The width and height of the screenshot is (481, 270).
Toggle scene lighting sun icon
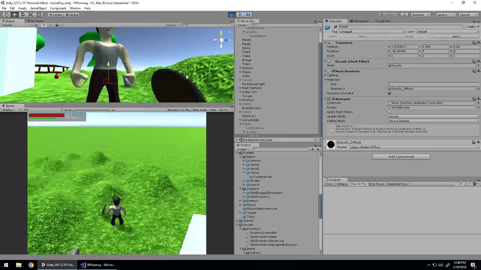pos(44,25)
